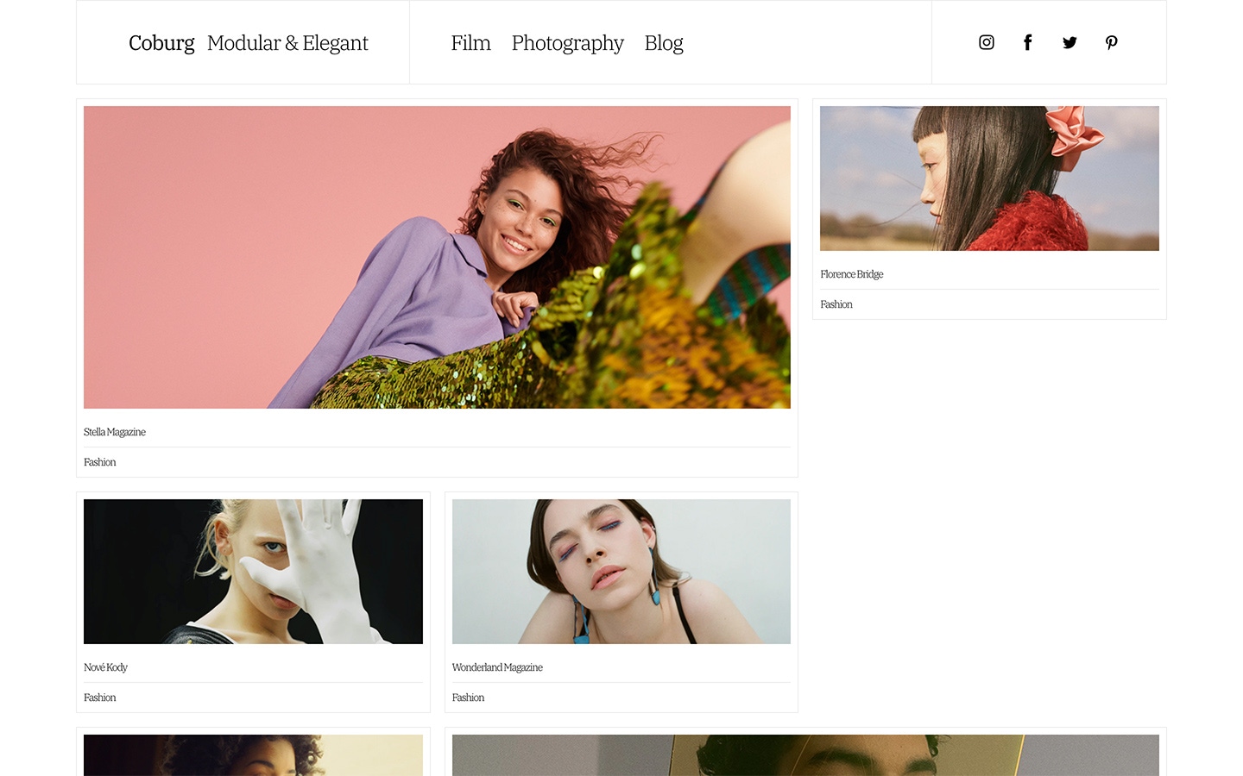The height and width of the screenshot is (776, 1243).
Task: Open the Florence Bridge project link
Action: tap(852, 274)
